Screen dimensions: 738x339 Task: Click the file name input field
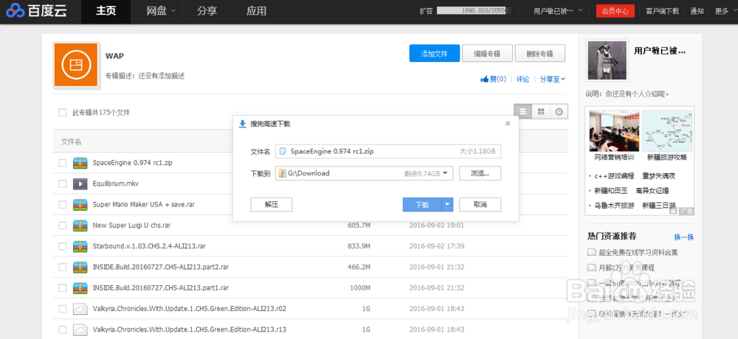coord(388,151)
